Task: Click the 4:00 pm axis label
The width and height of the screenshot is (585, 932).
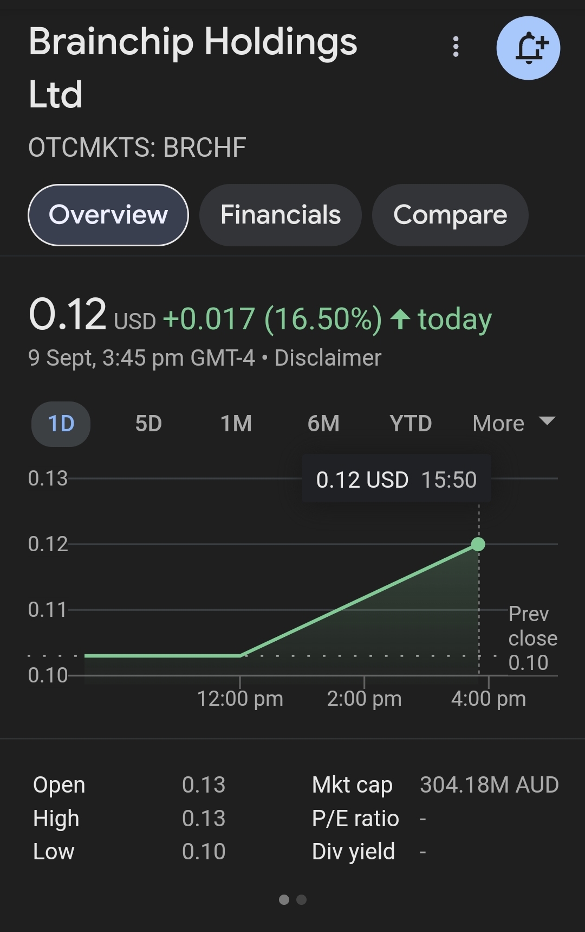Action: coord(489,699)
